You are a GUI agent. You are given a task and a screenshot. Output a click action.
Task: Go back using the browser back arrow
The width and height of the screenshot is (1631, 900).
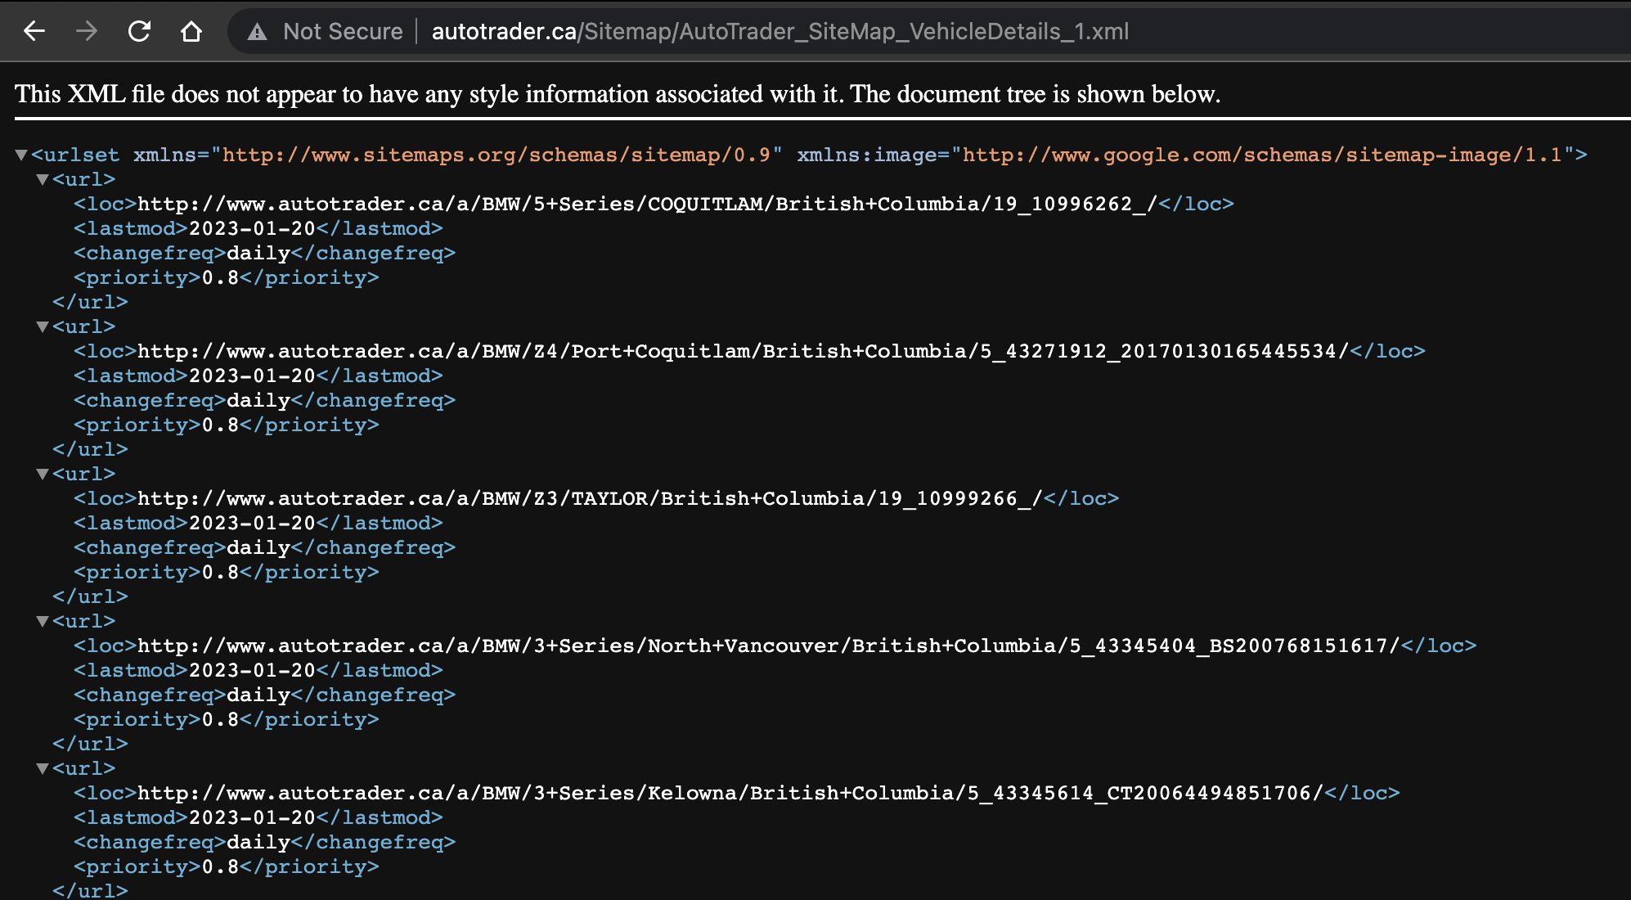(34, 31)
